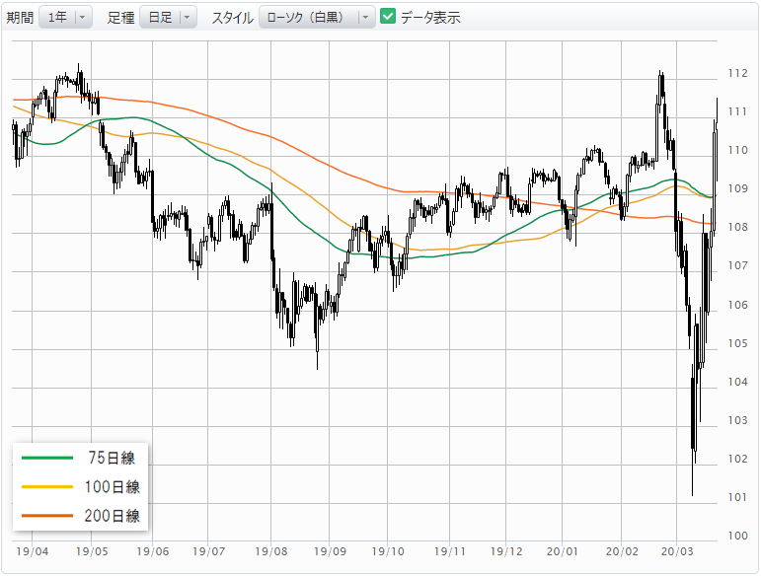The image size is (761, 576).
Task: Click the 112 price axis label
Action: 737,73
